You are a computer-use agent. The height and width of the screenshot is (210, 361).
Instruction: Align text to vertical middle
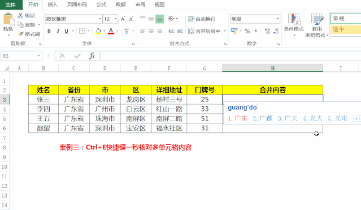[151, 19]
